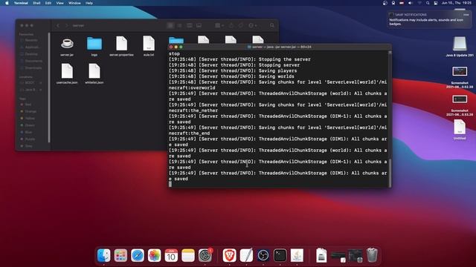
Task: Switch Finder to column view
Action: point(190,25)
